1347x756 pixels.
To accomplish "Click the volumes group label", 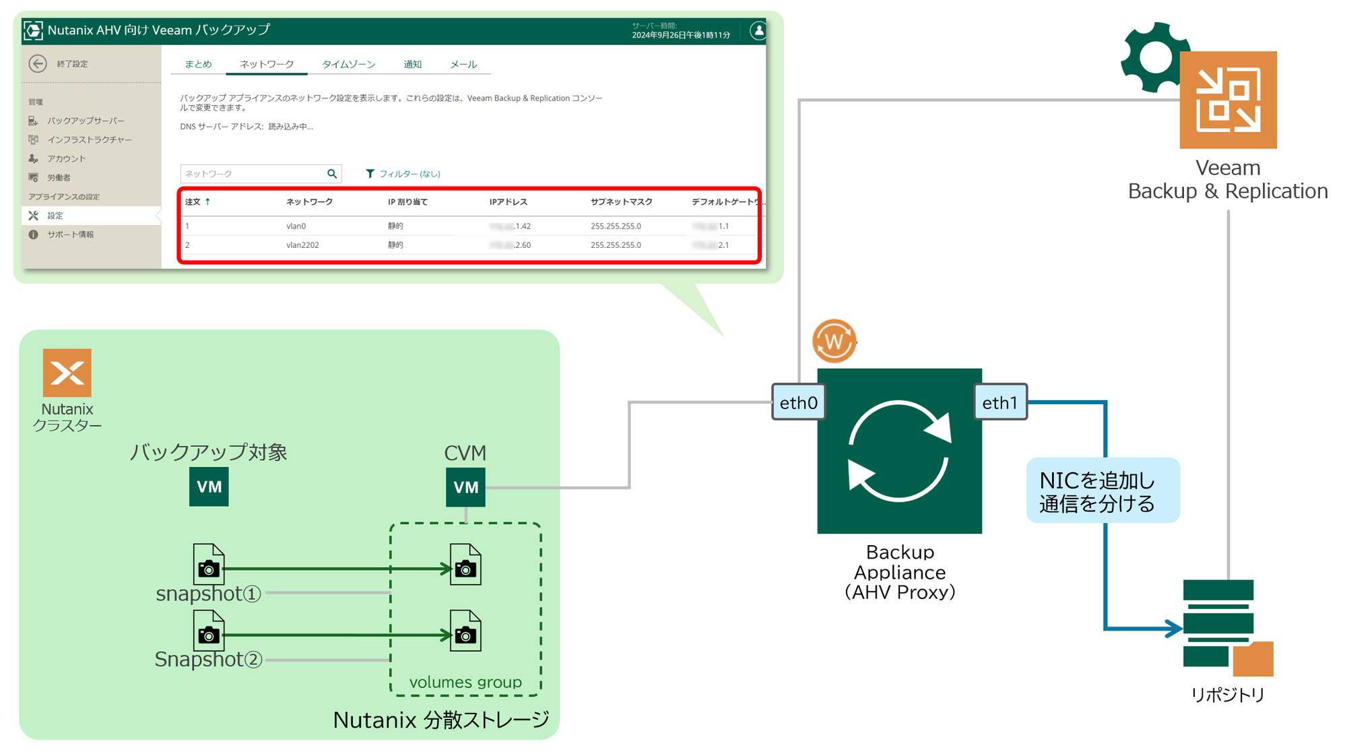I will tap(465, 682).
